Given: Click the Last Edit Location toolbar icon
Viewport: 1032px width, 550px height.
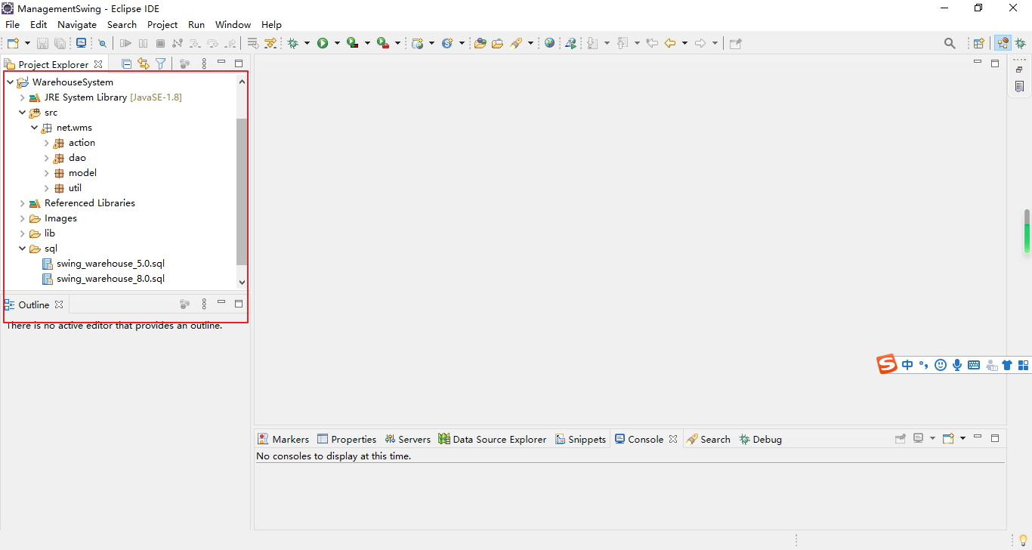Looking at the screenshot, I should click(x=652, y=44).
